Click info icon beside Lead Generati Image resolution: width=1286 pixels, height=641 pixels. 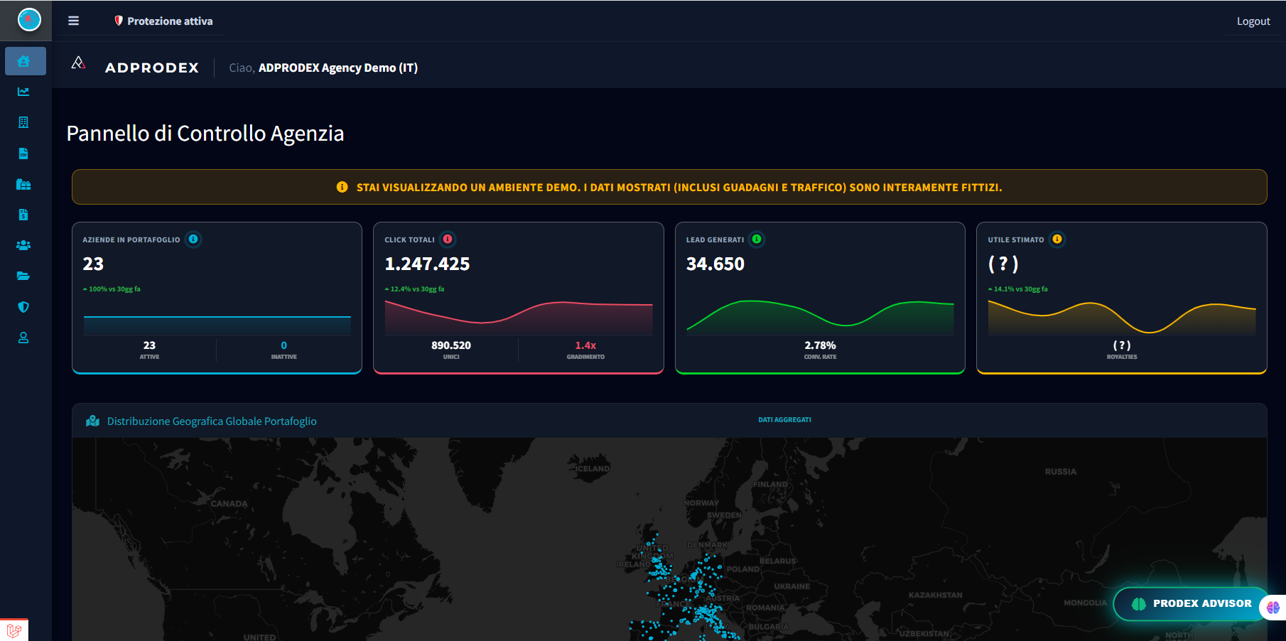[x=757, y=239]
